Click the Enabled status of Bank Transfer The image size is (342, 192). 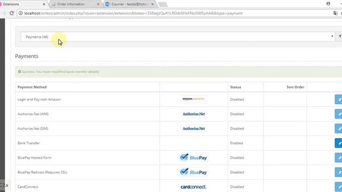coord(236,143)
